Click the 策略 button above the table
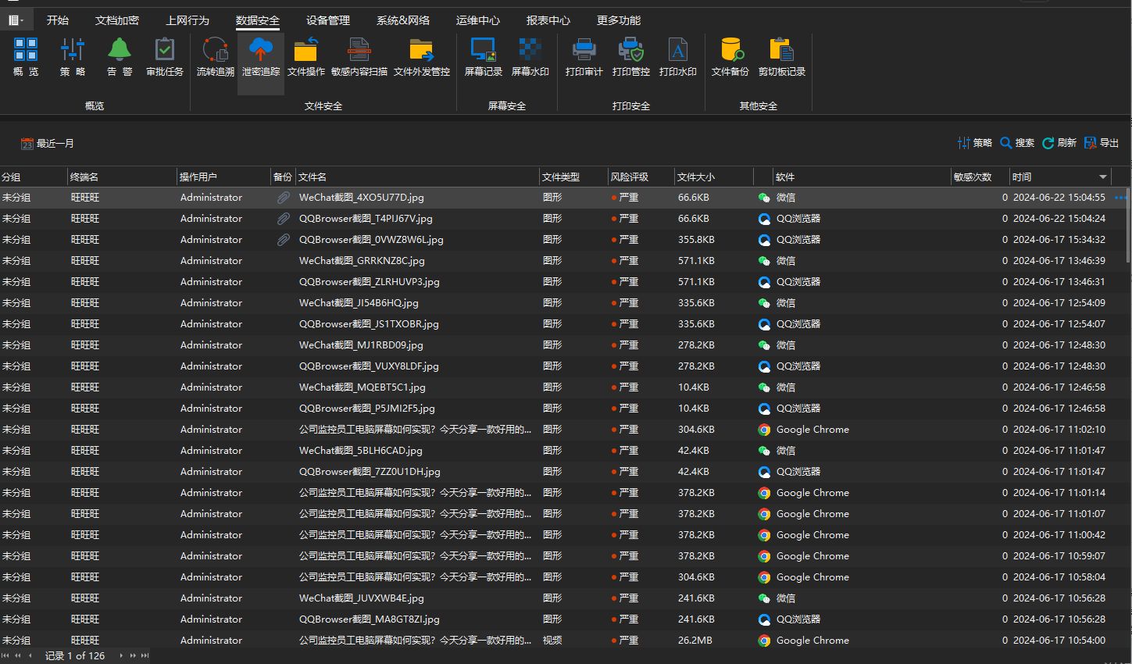The image size is (1132, 664). coord(975,143)
